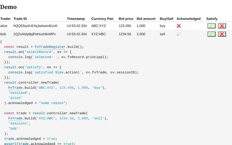Click the 'session0' string in code

tap(18, 93)
